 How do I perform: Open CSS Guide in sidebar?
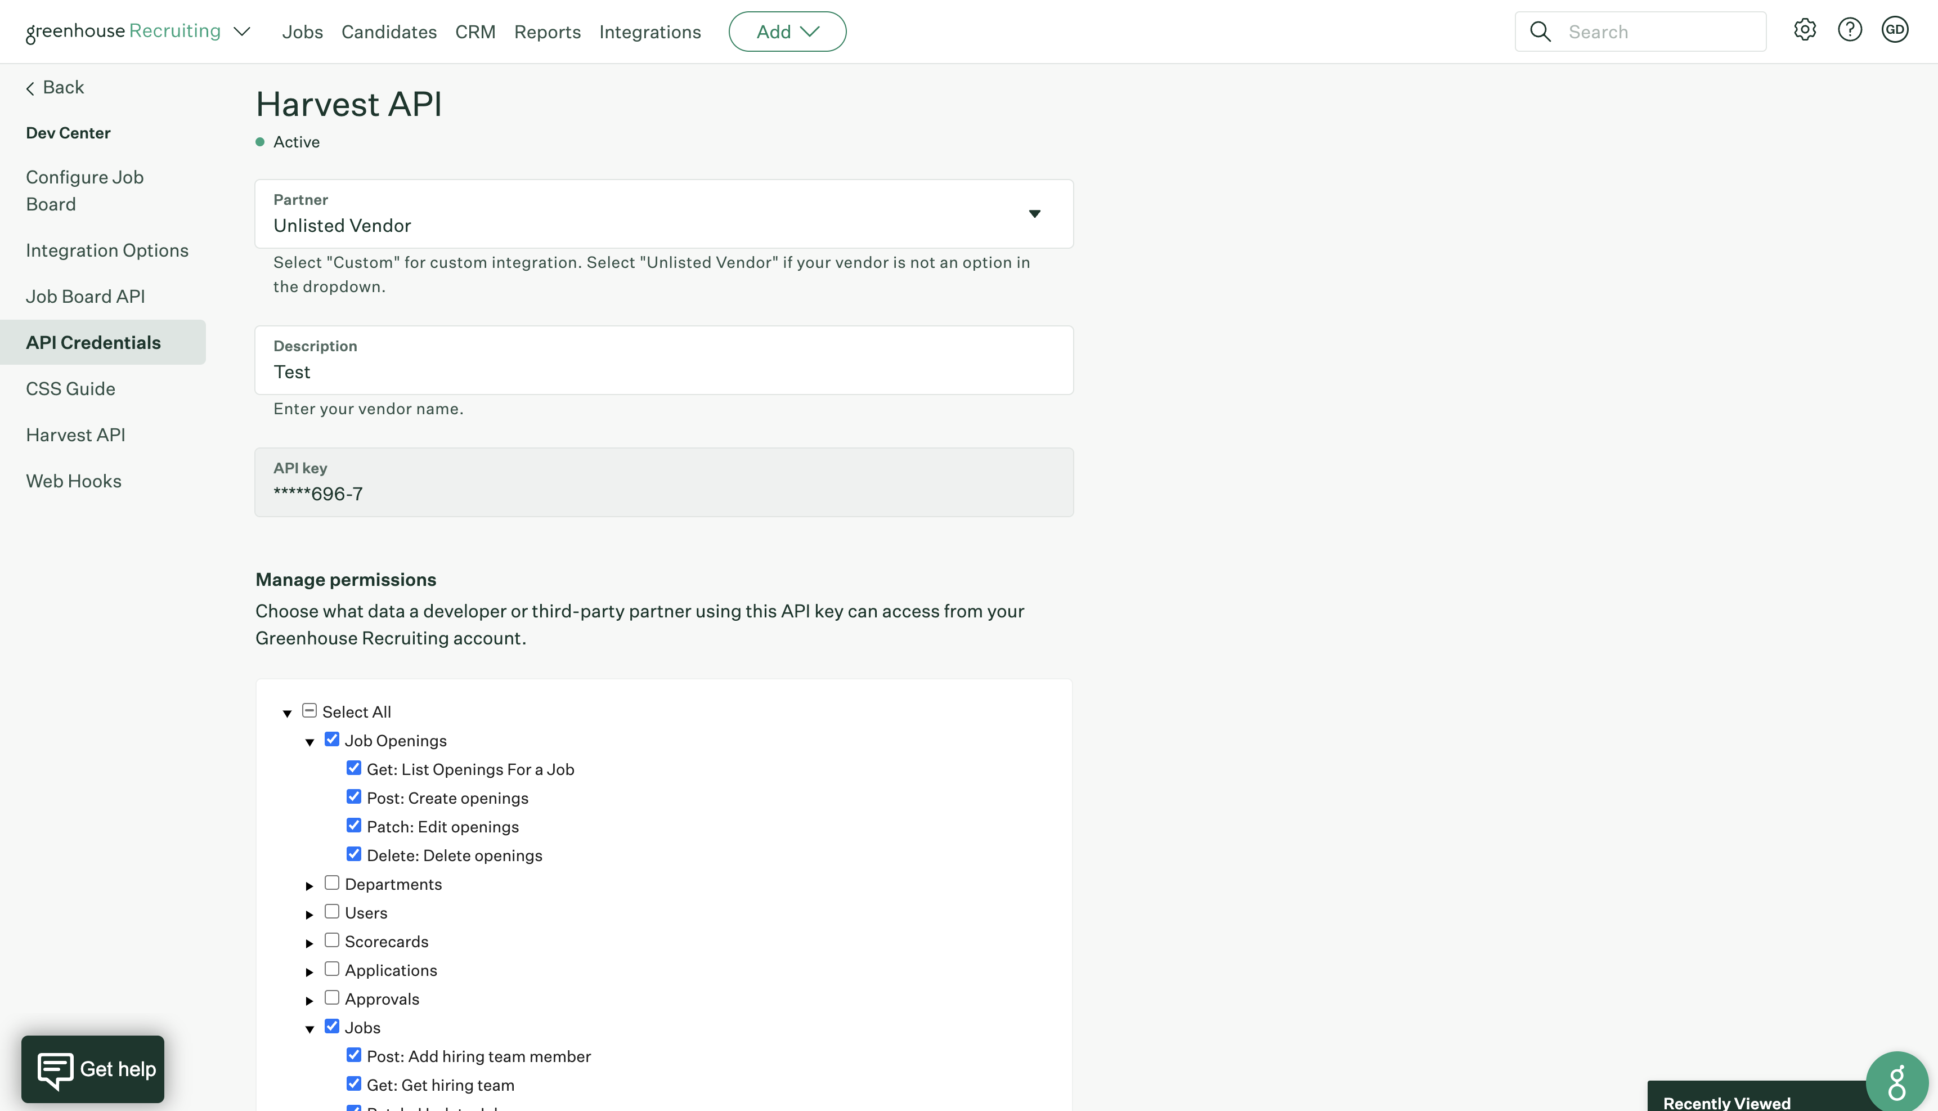tap(70, 388)
